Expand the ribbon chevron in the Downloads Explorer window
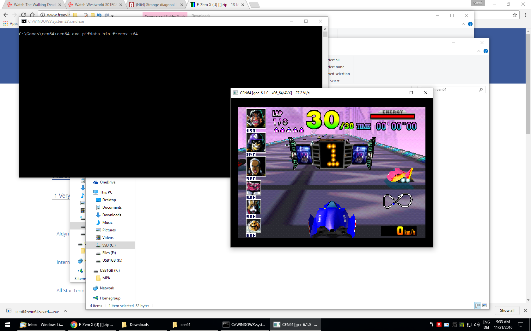The width and height of the screenshot is (531, 331). [463, 24]
